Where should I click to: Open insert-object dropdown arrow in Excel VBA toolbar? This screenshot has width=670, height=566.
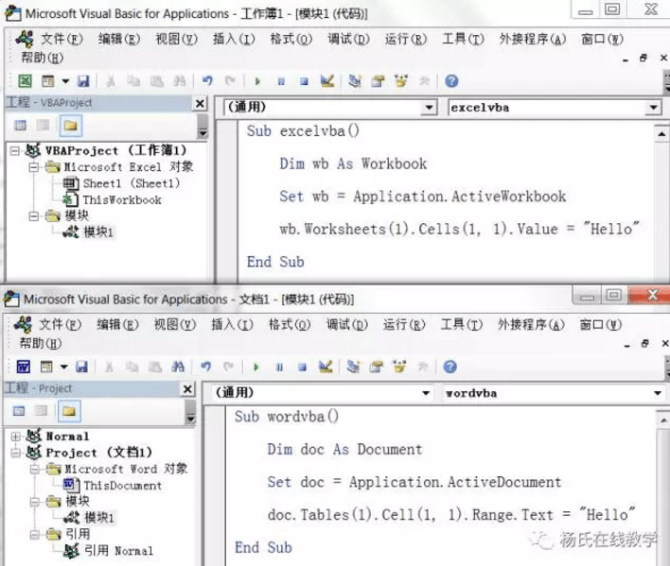(x=65, y=80)
